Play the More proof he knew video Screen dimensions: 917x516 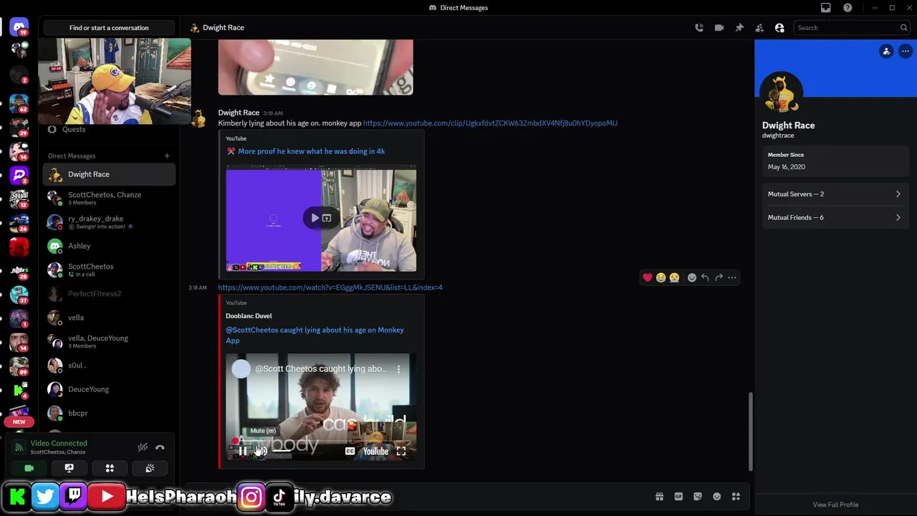315,218
